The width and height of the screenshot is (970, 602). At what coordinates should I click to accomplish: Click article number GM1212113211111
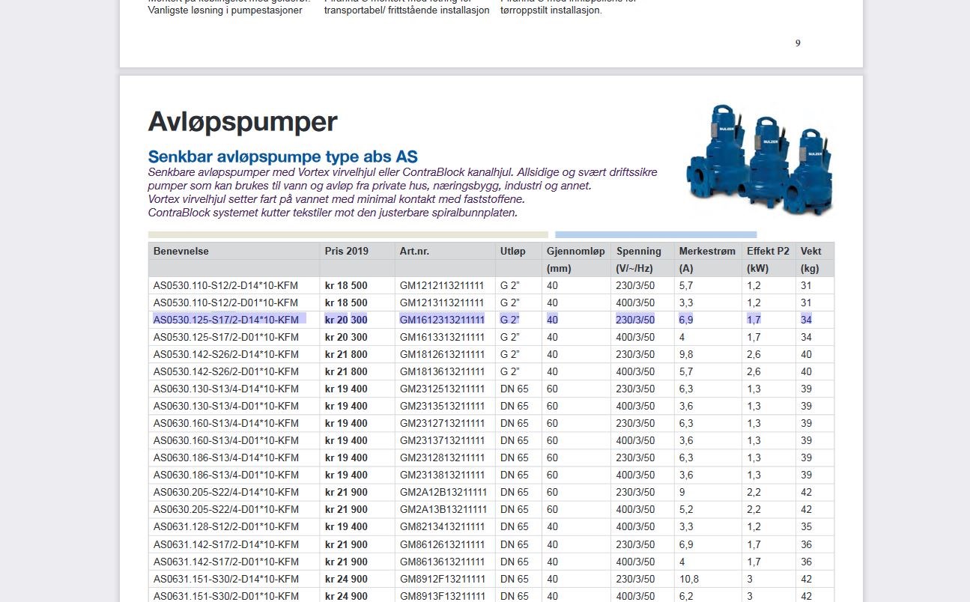442,285
